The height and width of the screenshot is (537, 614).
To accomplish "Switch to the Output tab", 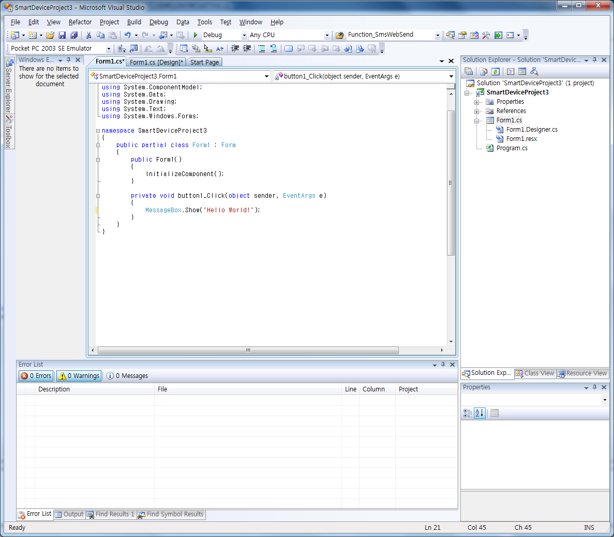I will point(69,514).
